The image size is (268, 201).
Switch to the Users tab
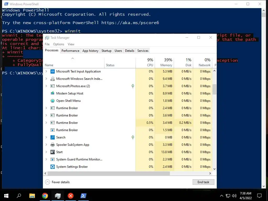click(x=118, y=51)
